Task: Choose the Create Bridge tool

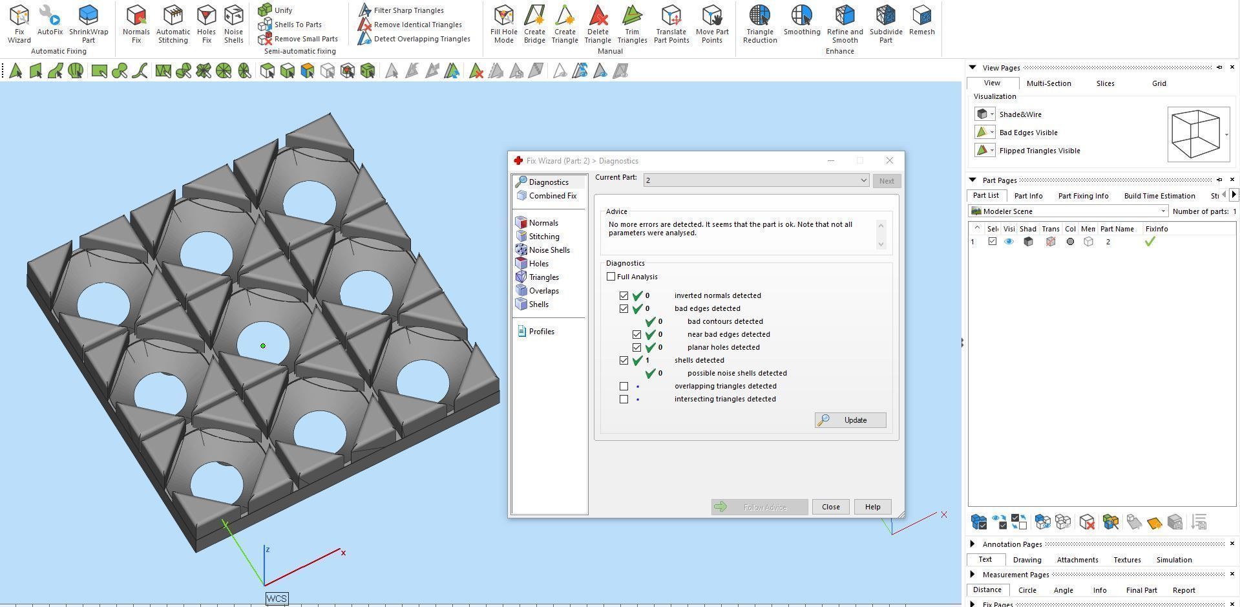Action: 534,24
